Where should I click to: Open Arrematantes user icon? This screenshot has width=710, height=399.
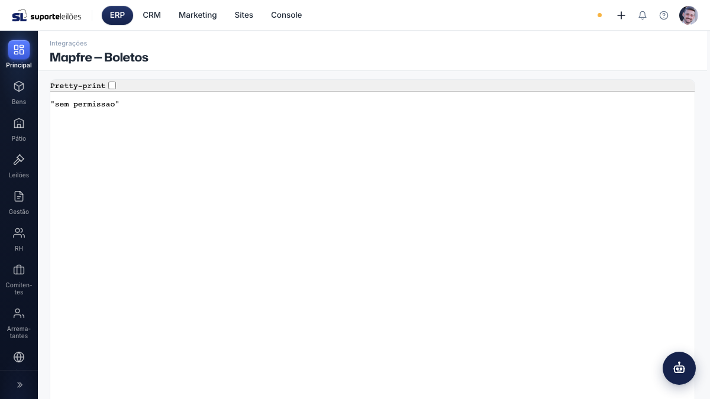coord(19,313)
